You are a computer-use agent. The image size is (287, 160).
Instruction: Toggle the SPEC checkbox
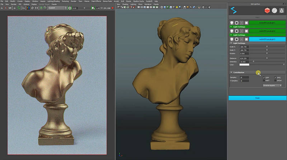(276, 77)
